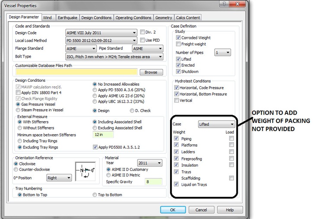Uncheck the Piping weight checkbox
The image size is (320, 219).
click(x=176, y=138)
